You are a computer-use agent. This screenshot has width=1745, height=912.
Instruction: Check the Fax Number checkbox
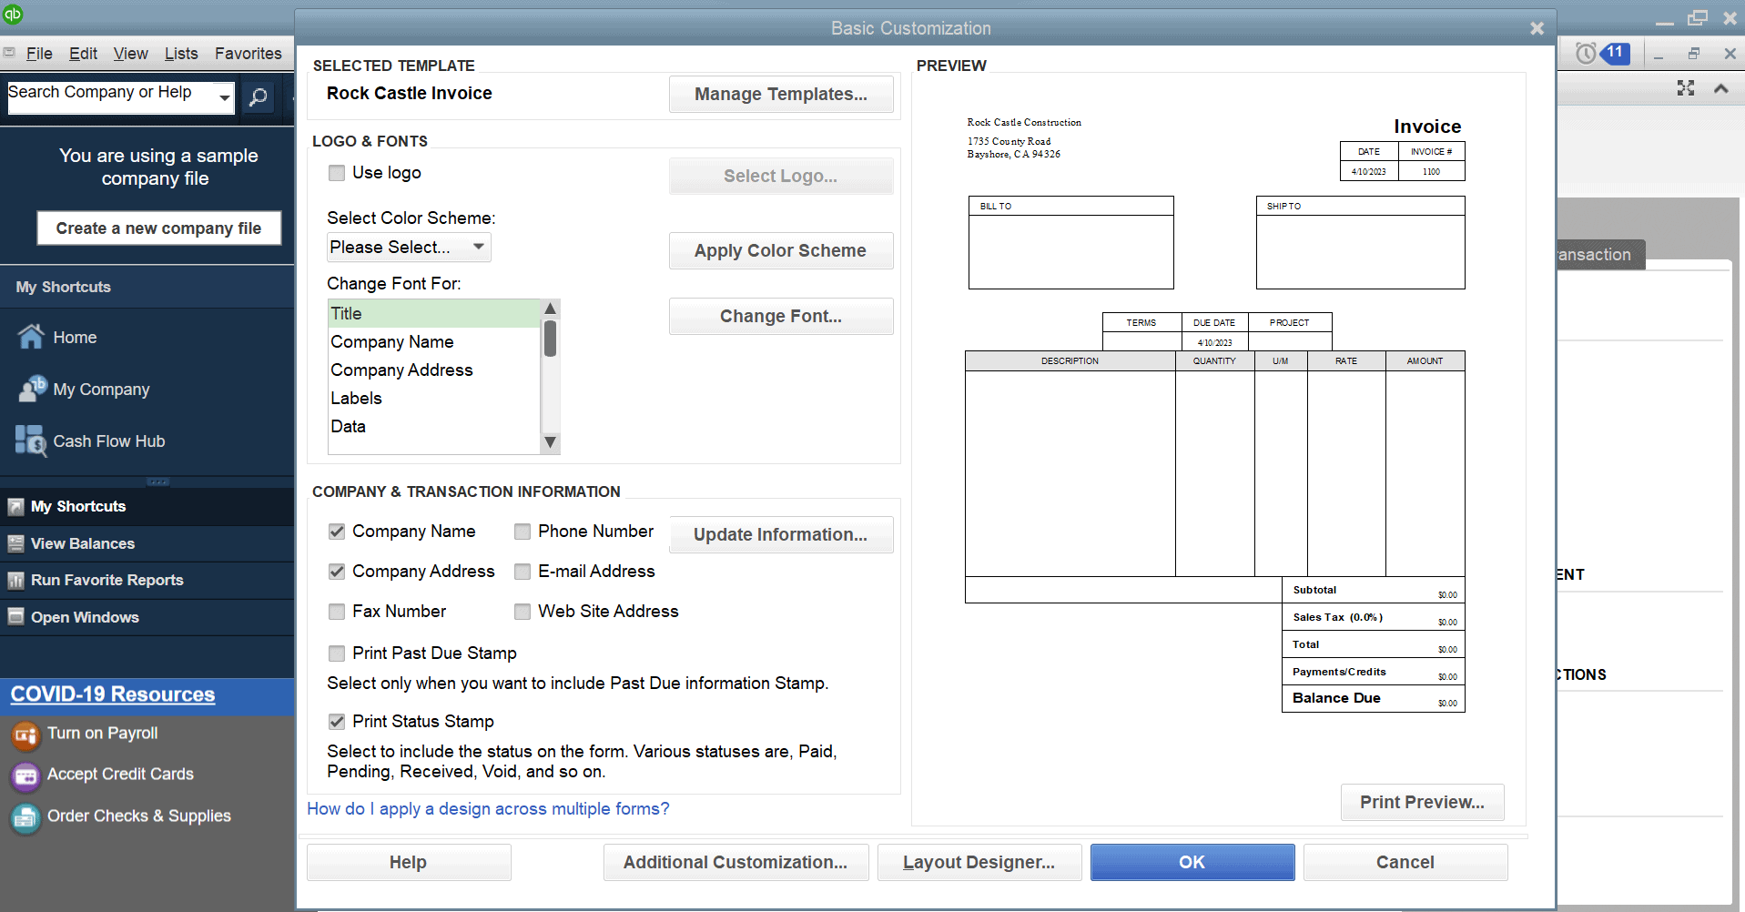coord(337,612)
